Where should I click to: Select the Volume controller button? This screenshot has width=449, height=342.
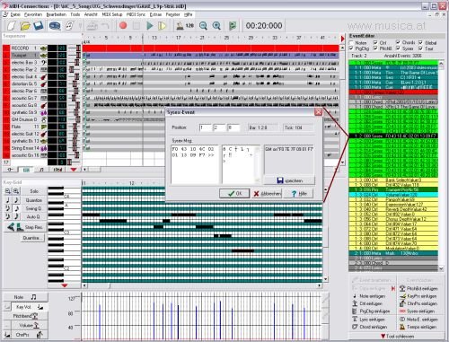click(x=29, y=325)
